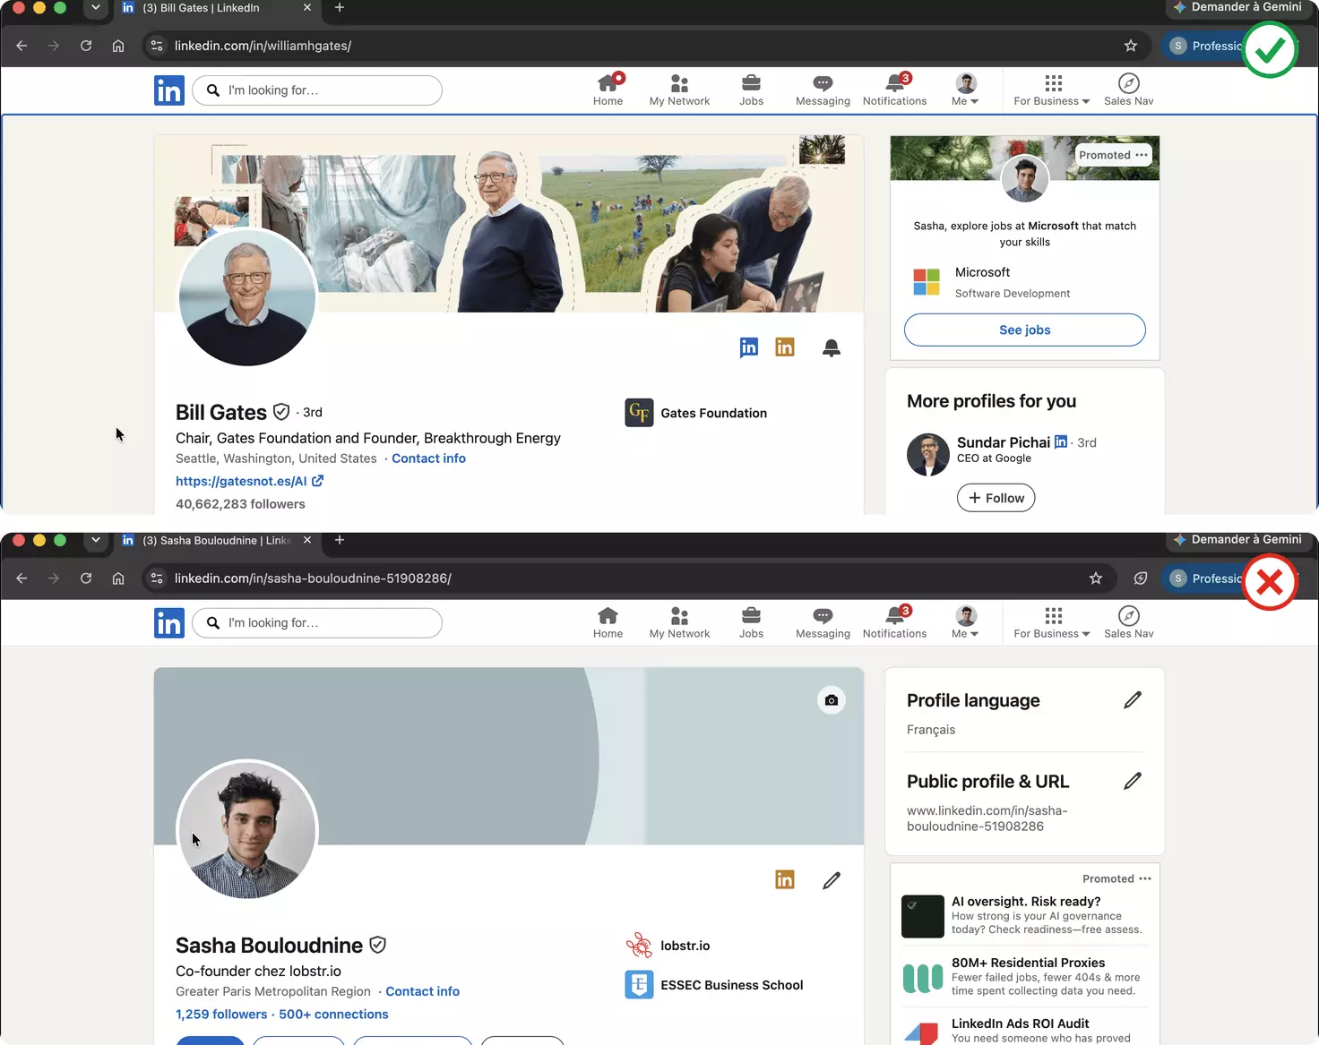
Task: Open My Network in the Bill Gates window
Action: [x=679, y=90]
